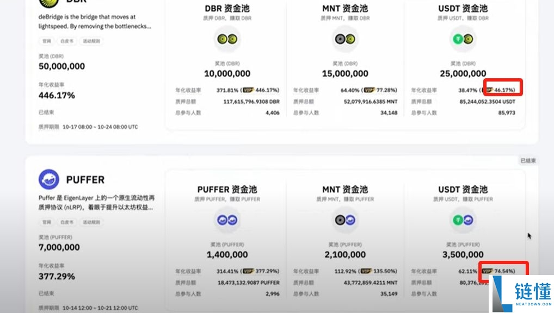This screenshot has width=554, height=313.
Task: Click DBR annual yield 446.17% on left
Action: (57, 95)
